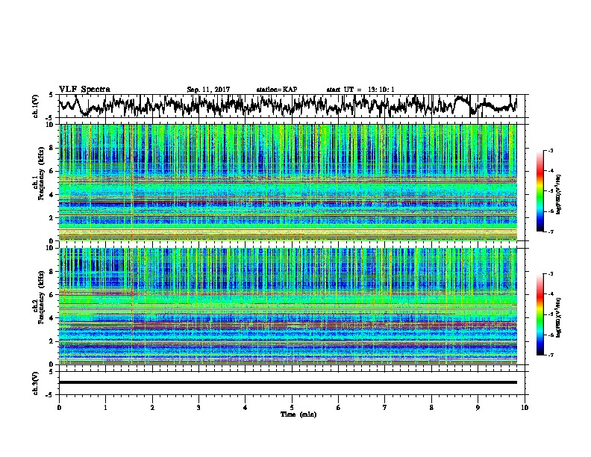This screenshot has height=457, width=591.
Task: Click the ch.1 color scale log(PSD) unit label
Action: point(559,195)
